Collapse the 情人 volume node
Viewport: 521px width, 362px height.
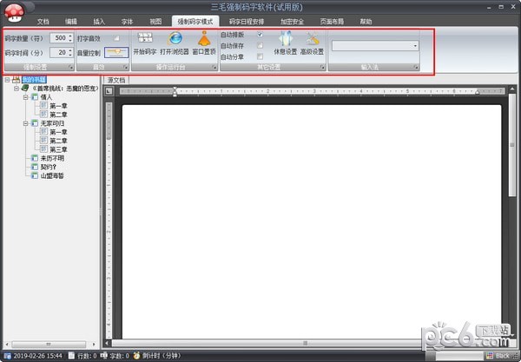point(25,97)
